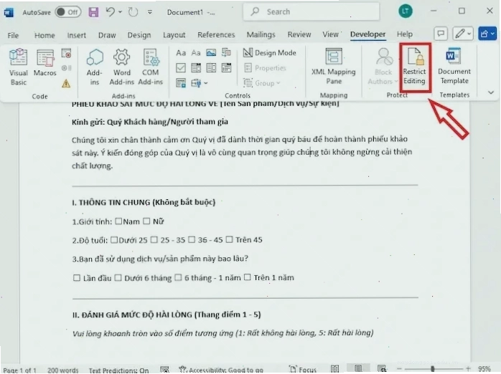Switch to the Review tab
The width and height of the screenshot is (501, 374).
pos(299,34)
